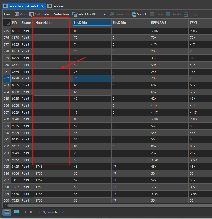Click FID cell 3425

tap(15, 167)
